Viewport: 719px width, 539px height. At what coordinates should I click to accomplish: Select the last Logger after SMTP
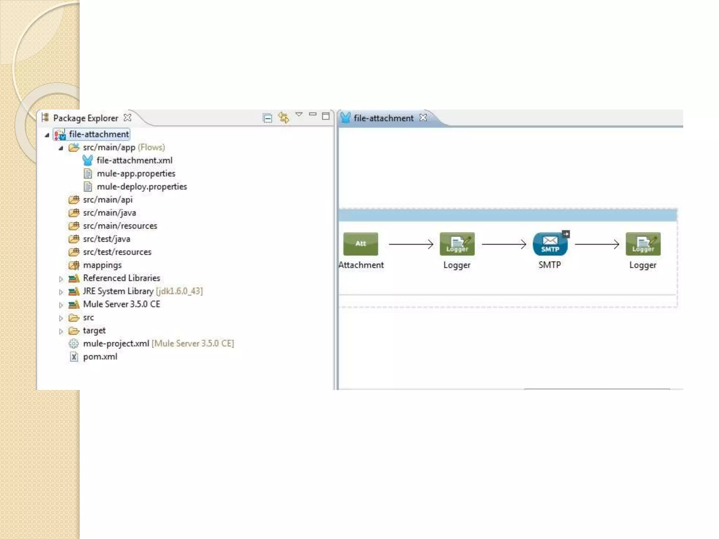pyautogui.click(x=643, y=244)
